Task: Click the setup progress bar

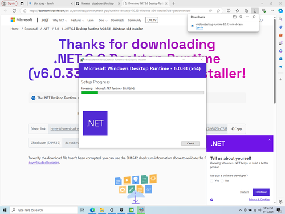Action: 142,92
